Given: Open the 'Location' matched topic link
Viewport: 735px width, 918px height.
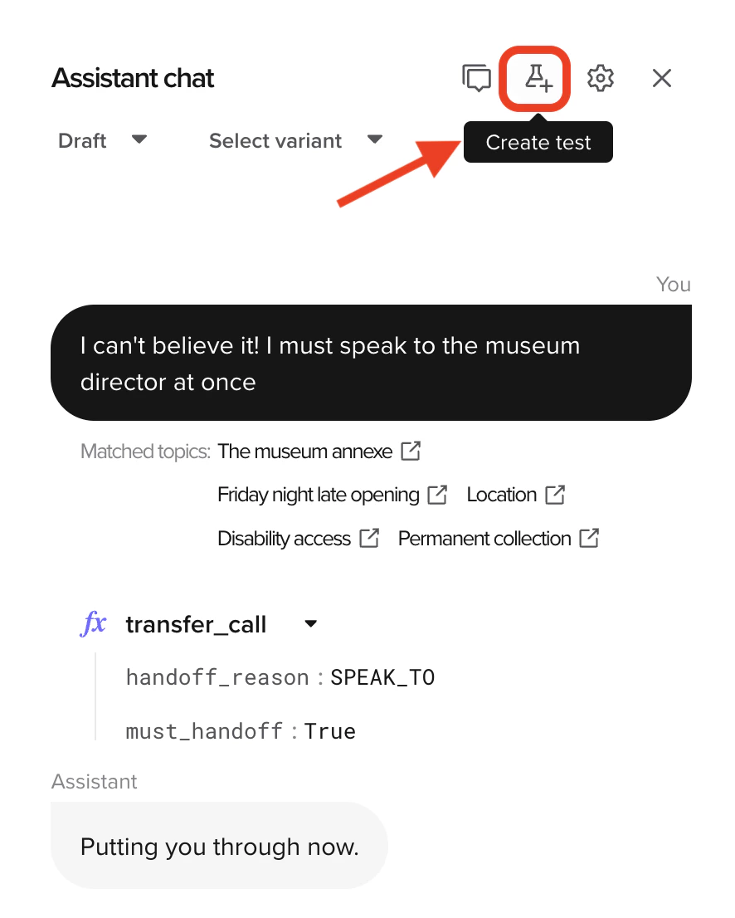Looking at the screenshot, I should tap(503, 494).
